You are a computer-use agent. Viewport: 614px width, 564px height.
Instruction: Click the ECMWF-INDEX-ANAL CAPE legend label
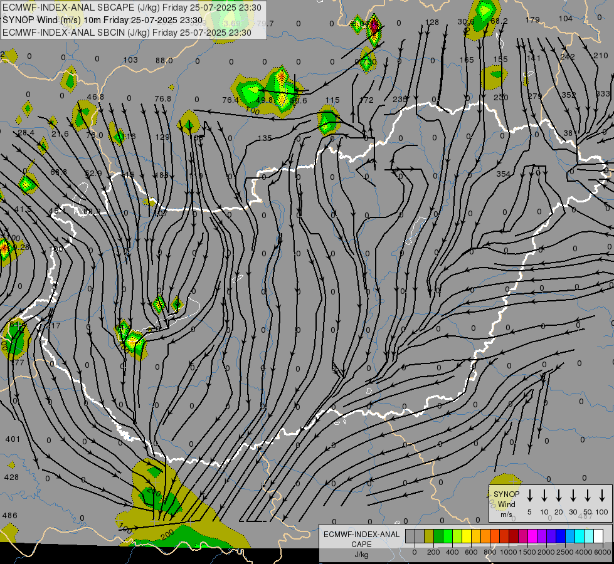362,539
